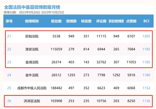The image size is (156, 109).
Task: Click comment count 7798
Action: pos(101,75)
